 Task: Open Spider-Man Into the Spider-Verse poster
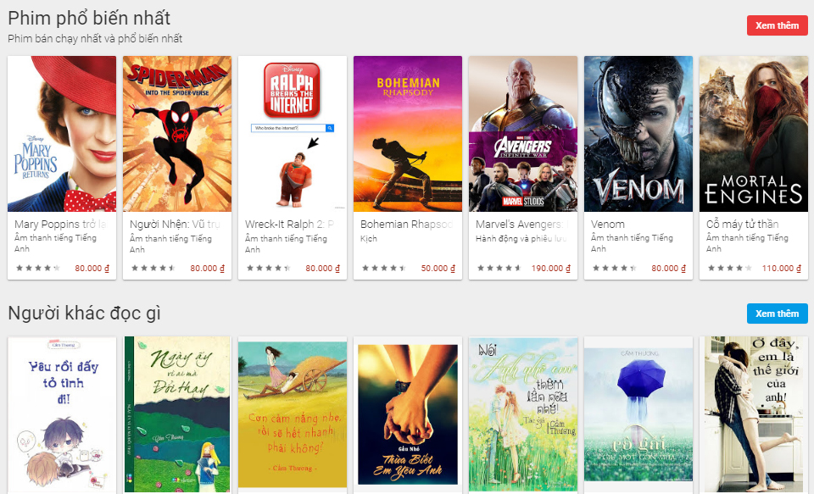tap(177, 134)
